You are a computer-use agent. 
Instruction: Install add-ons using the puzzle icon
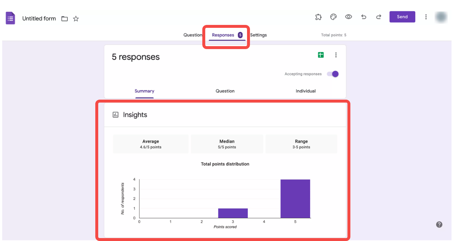[x=318, y=17]
